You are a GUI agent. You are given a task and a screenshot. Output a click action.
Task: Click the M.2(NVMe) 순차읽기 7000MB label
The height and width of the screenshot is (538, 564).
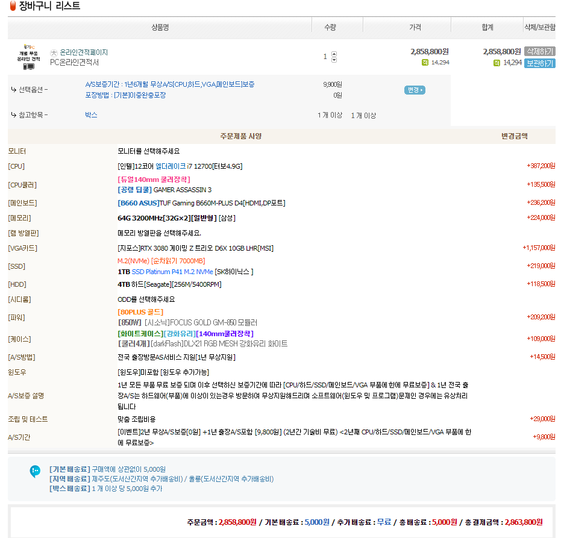click(161, 261)
